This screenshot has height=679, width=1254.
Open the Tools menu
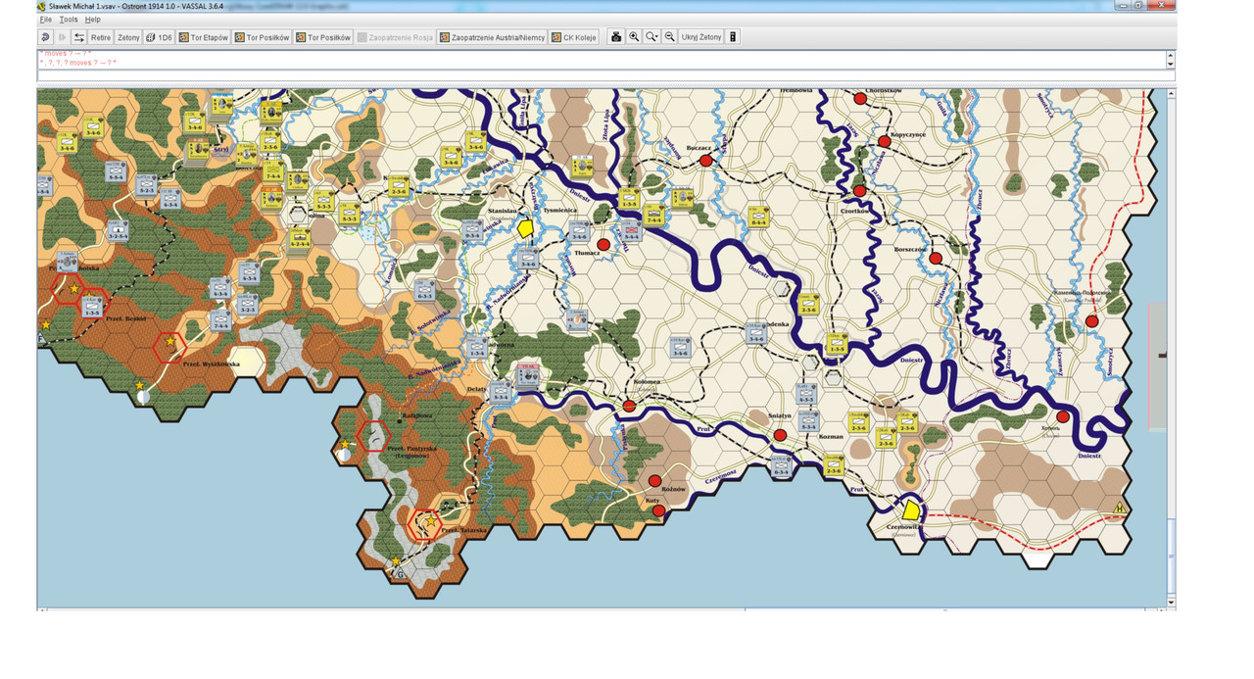tap(69, 20)
